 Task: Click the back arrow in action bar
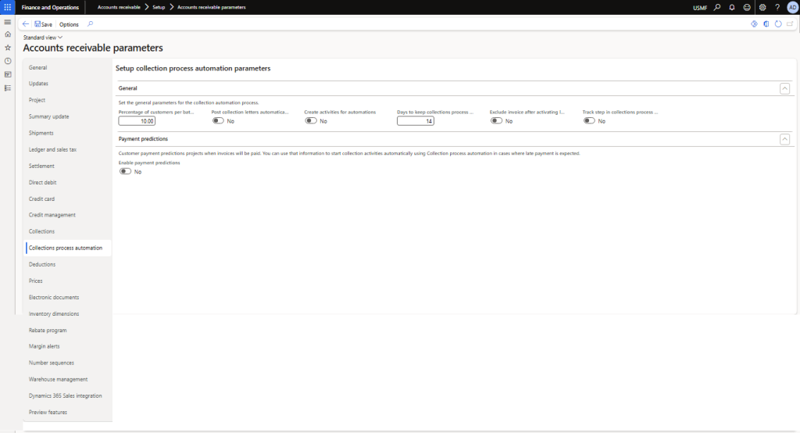26,24
